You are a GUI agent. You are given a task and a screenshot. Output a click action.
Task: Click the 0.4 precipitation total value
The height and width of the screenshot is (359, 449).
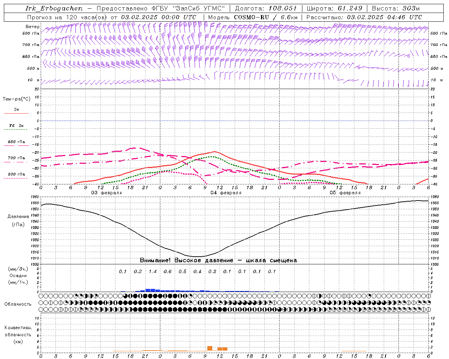(197, 271)
